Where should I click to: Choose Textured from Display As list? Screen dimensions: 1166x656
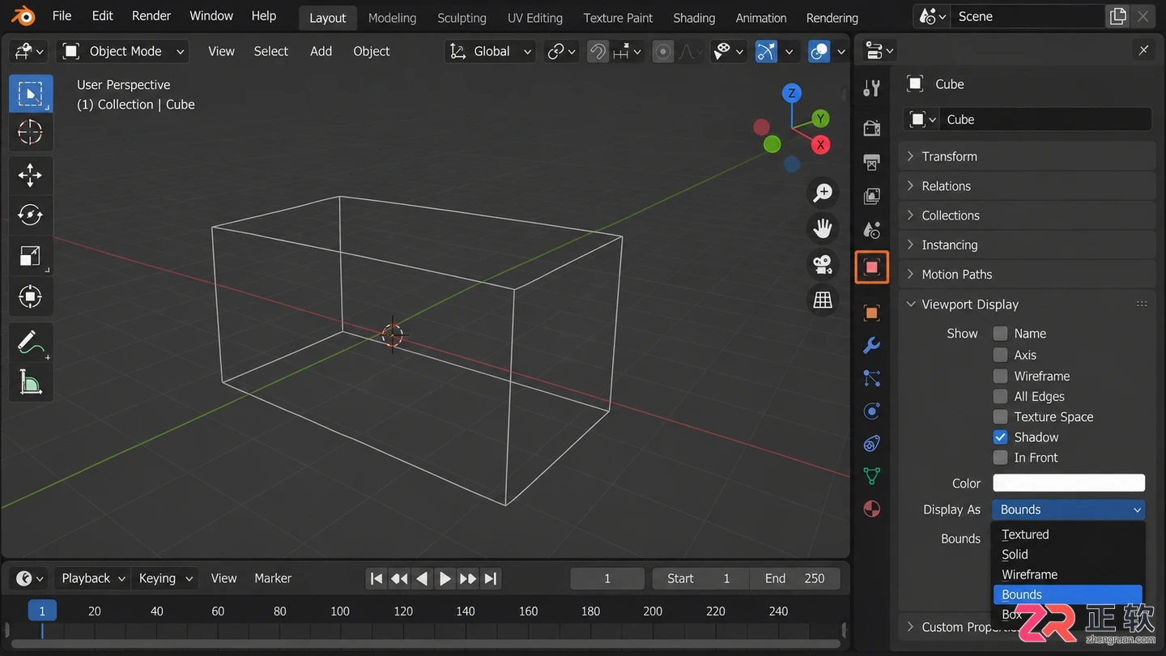tap(1068, 535)
